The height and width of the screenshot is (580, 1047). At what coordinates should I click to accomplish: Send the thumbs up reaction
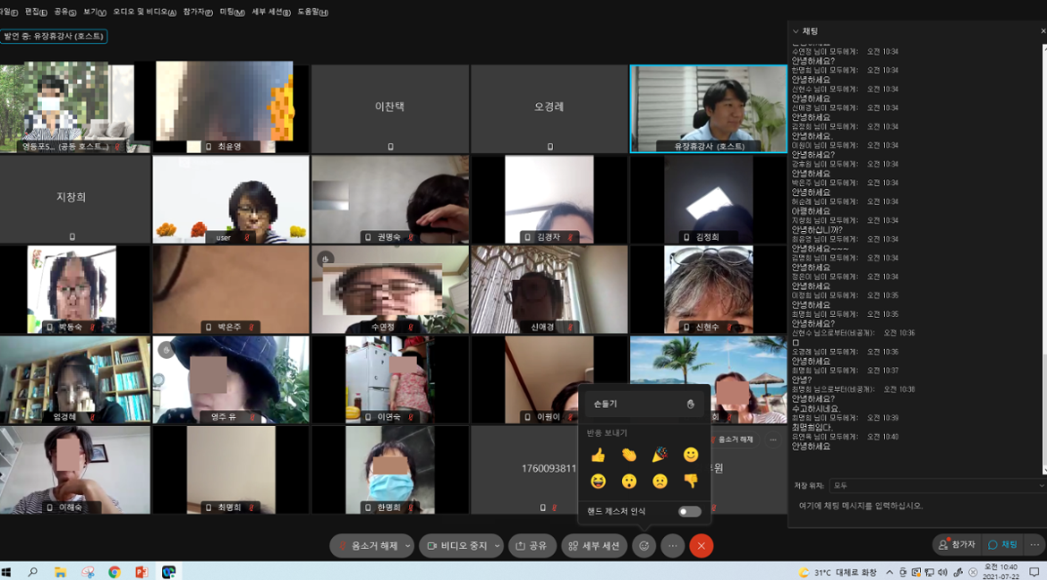tap(598, 456)
